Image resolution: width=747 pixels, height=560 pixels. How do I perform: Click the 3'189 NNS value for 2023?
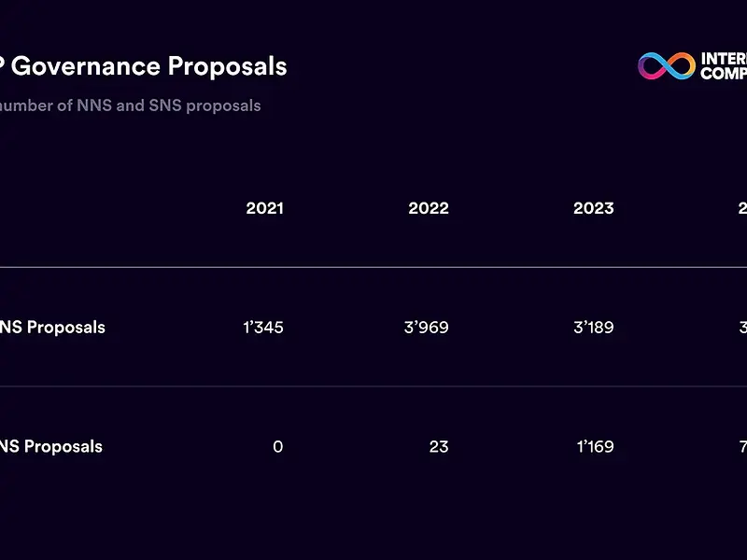tap(593, 328)
